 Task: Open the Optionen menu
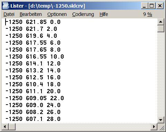tap(57, 14)
